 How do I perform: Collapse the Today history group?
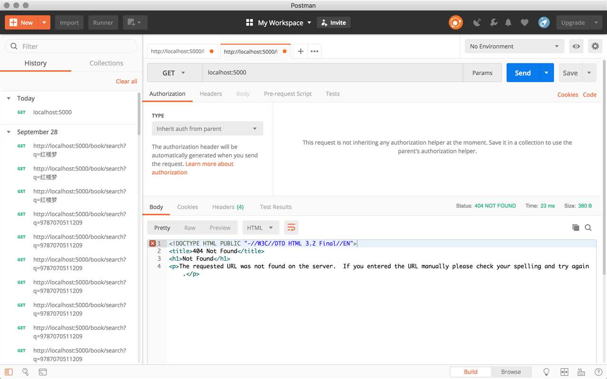[x=9, y=99]
